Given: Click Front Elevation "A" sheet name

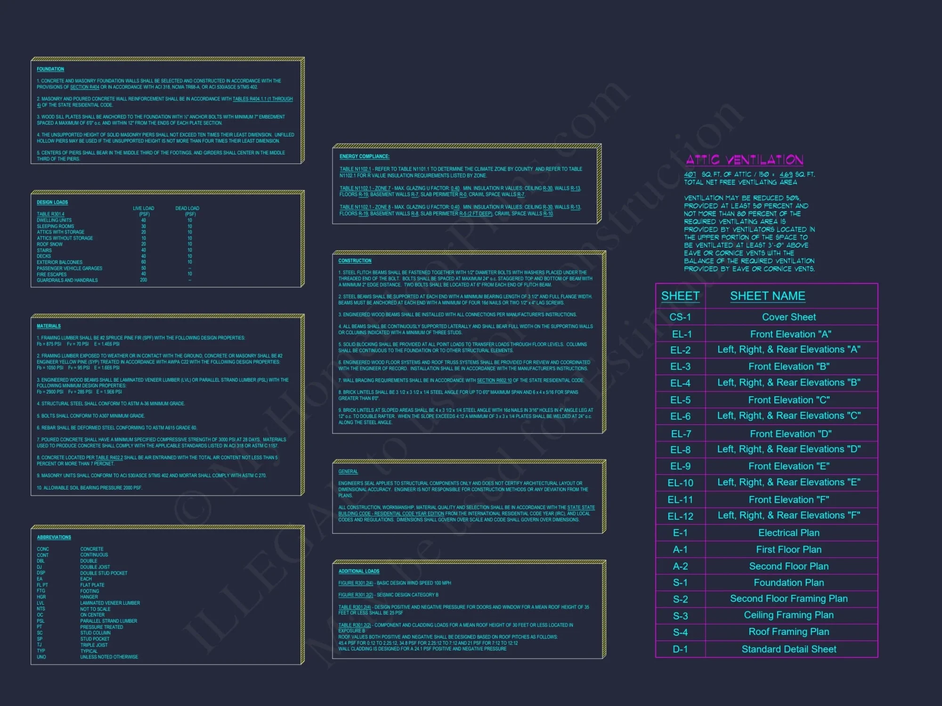Looking at the screenshot, I should click(790, 334).
